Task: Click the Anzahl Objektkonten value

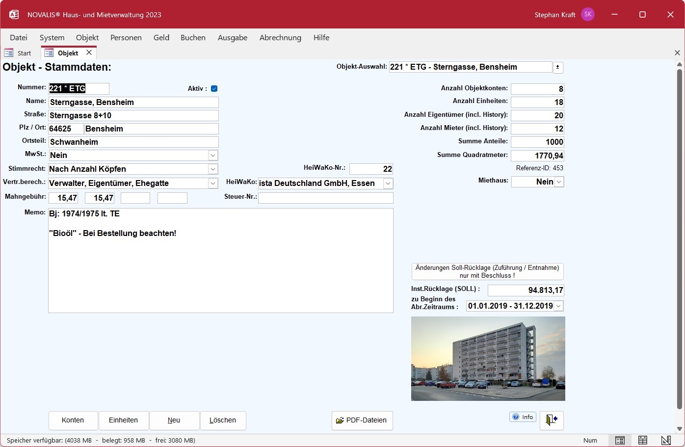Action: point(537,89)
